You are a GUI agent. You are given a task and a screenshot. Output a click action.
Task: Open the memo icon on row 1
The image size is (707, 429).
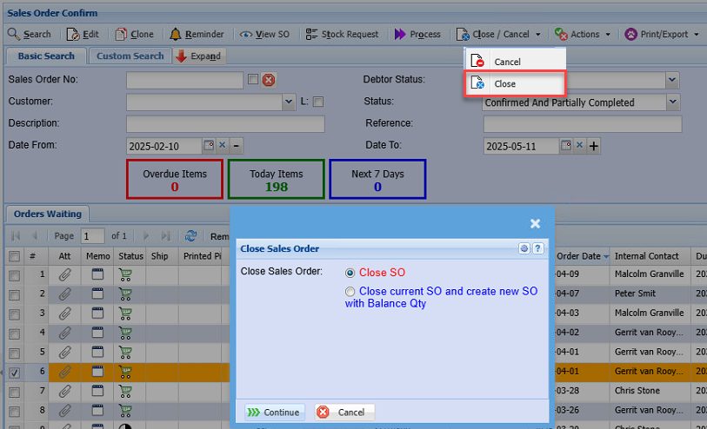(97, 274)
